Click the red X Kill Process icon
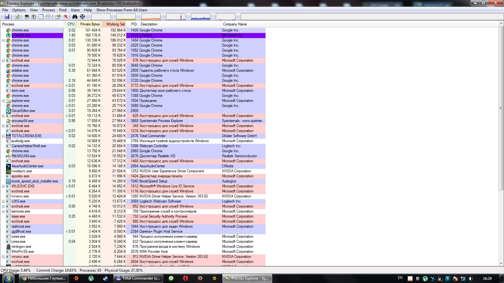The image size is (504, 283). (x=66, y=17)
